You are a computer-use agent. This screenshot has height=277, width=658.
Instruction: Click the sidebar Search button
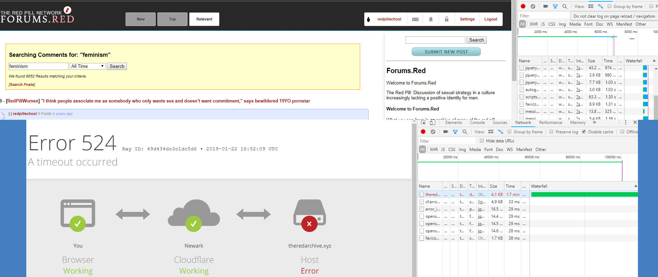(477, 40)
